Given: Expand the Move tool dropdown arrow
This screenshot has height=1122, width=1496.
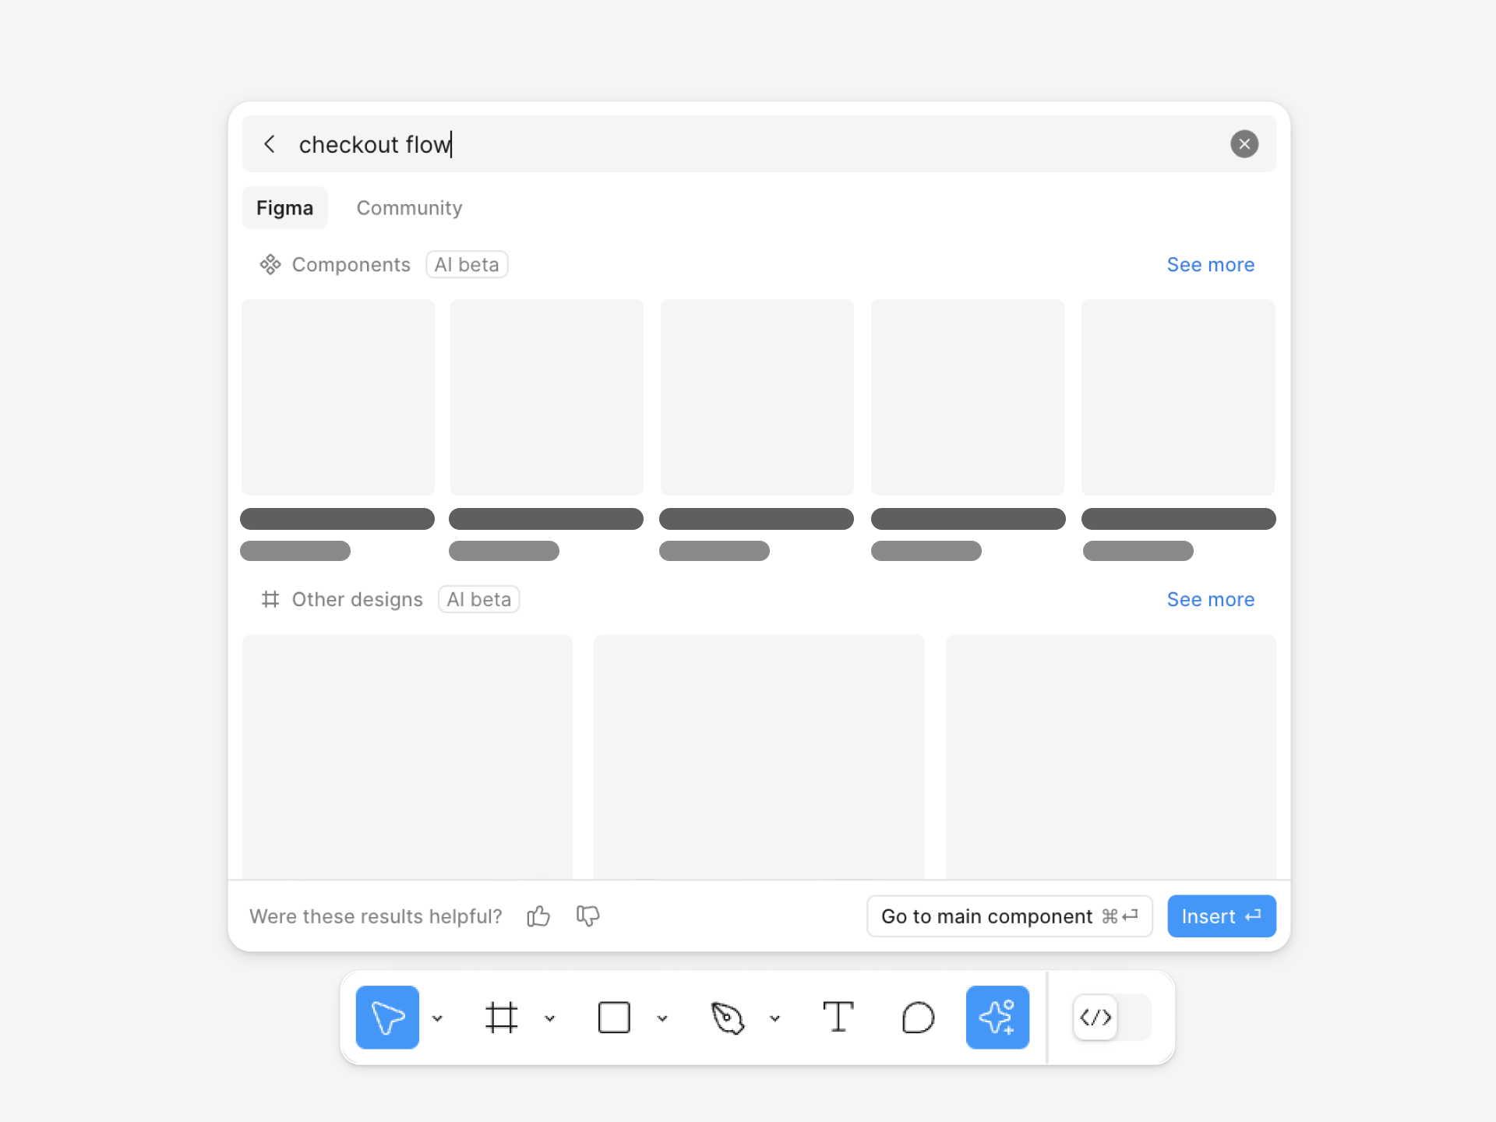Looking at the screenshot, I should tap(437, 1016).
